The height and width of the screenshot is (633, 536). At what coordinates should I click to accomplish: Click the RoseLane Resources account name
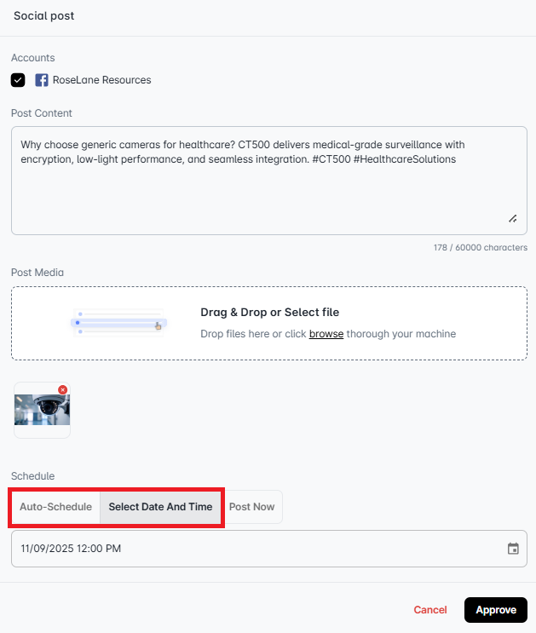(101, 80)
